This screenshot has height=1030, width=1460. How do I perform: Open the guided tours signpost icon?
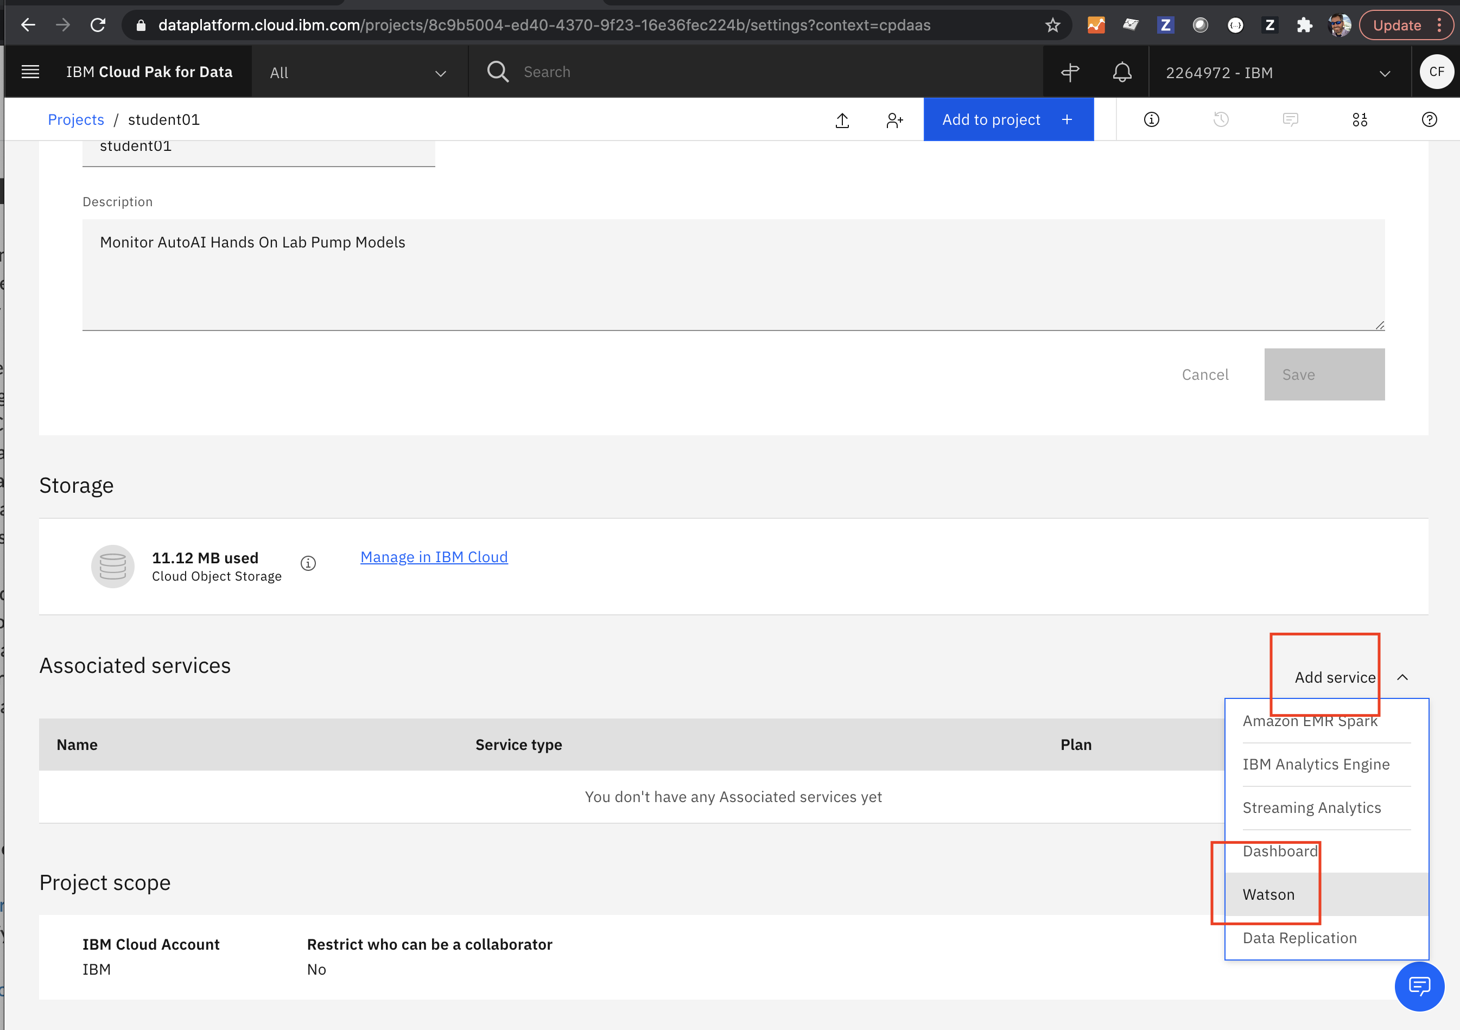(x=1070, y=72)
